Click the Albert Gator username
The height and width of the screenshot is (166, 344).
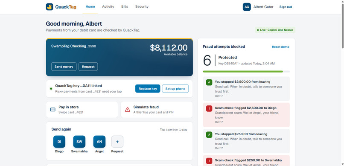(263, 7)
